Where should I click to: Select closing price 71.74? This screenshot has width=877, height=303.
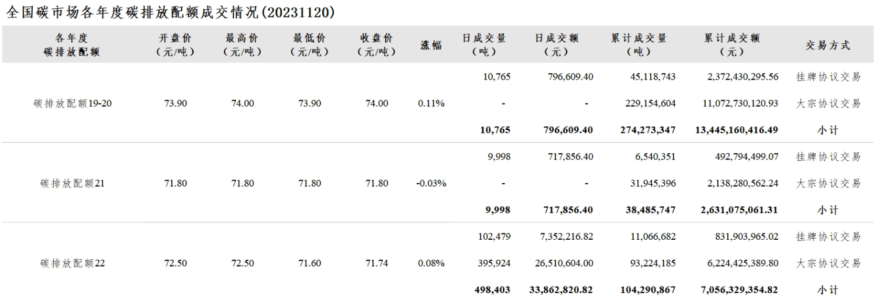click(377, 263)
